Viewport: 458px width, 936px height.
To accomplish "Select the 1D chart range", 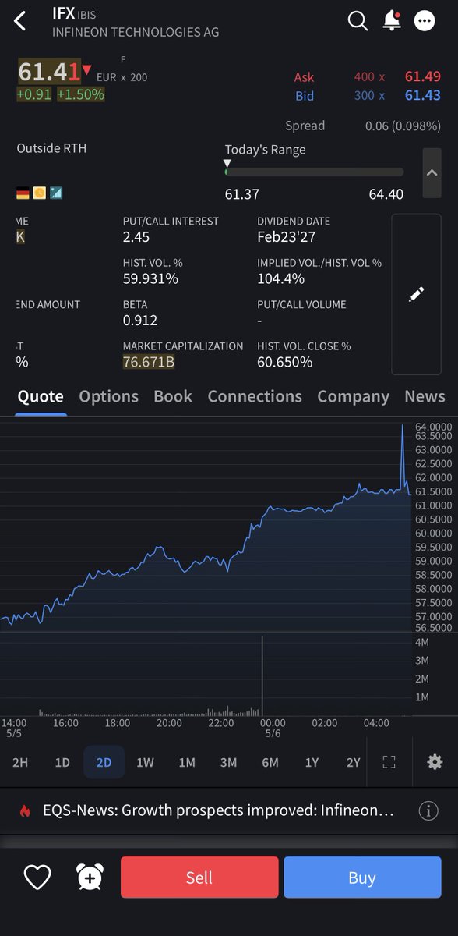I will [x=62, y=762].
